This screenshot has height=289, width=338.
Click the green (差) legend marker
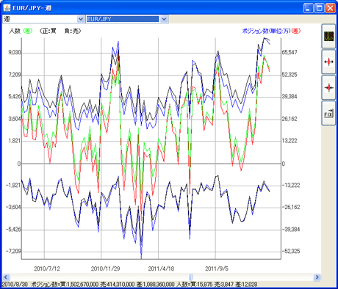pyautogui.click(x=28, y=31)
